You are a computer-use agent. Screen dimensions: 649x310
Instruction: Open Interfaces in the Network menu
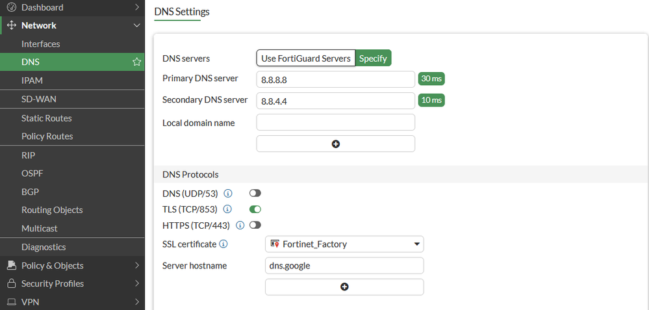pyautogui.click(x=40, y=44)
